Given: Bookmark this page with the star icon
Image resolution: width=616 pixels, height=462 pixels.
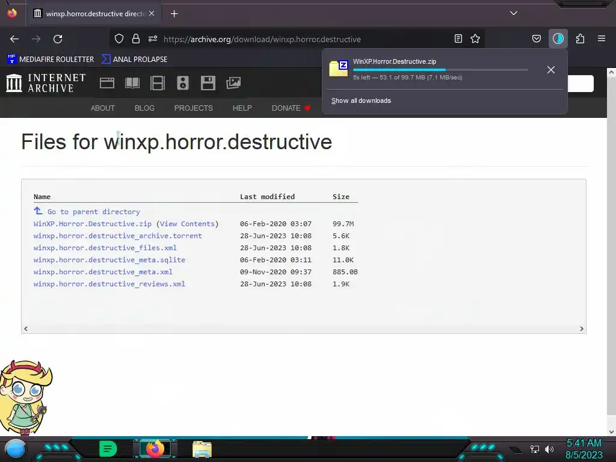Looking at the screenshot, I should tap(475, 38).
